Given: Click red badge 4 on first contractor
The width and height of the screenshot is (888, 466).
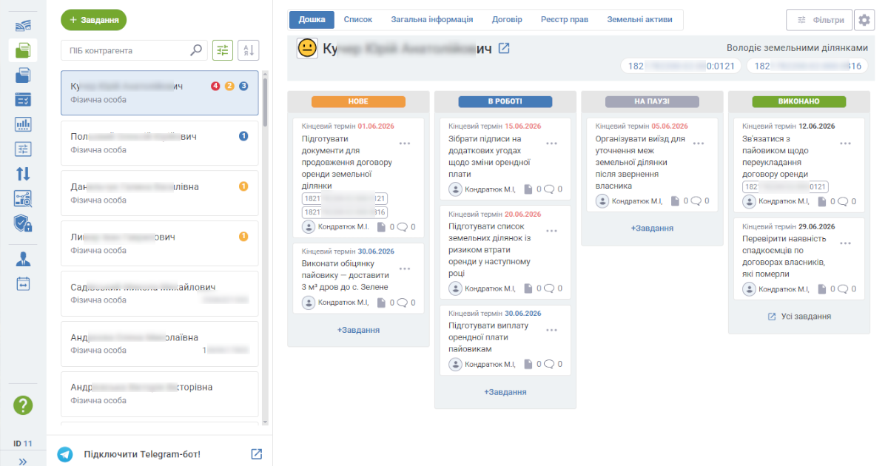Looking at the screenshot, I should [x=215, y=86].
